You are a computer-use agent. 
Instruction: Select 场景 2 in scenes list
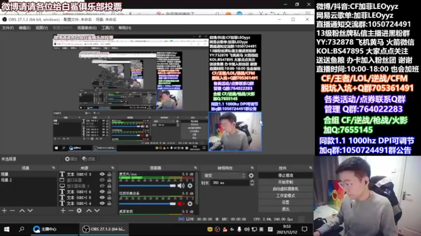tap(28, 180)
